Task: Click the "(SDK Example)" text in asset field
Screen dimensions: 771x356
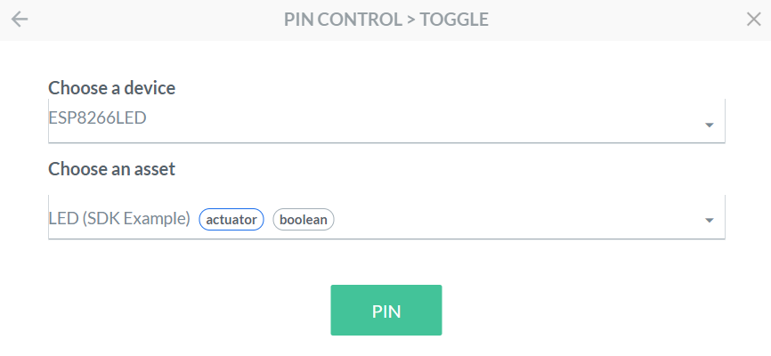Action: tap(136, 219)
